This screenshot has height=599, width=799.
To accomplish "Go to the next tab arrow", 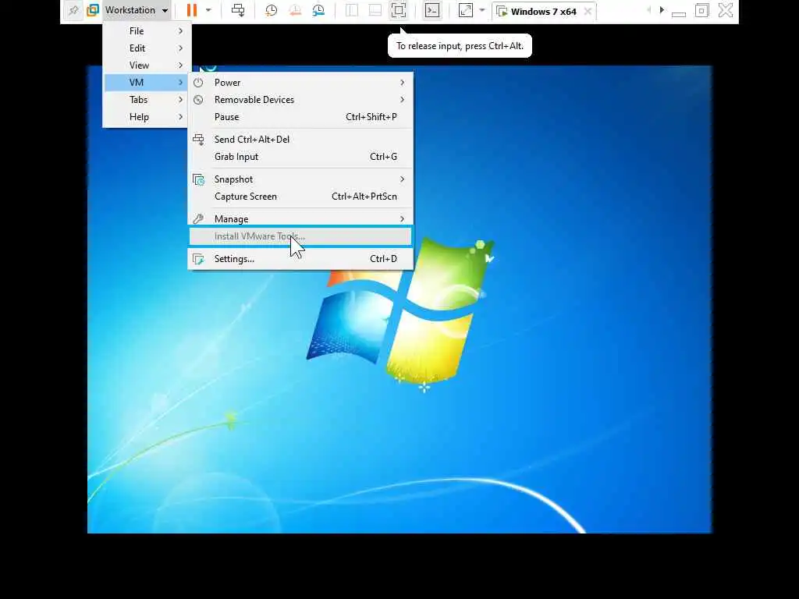I will click(662, 10).
